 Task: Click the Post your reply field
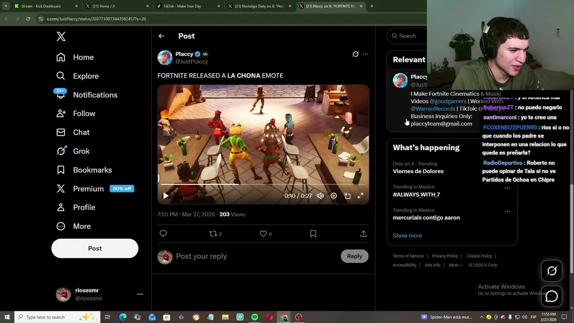click(x=256, y=257)
